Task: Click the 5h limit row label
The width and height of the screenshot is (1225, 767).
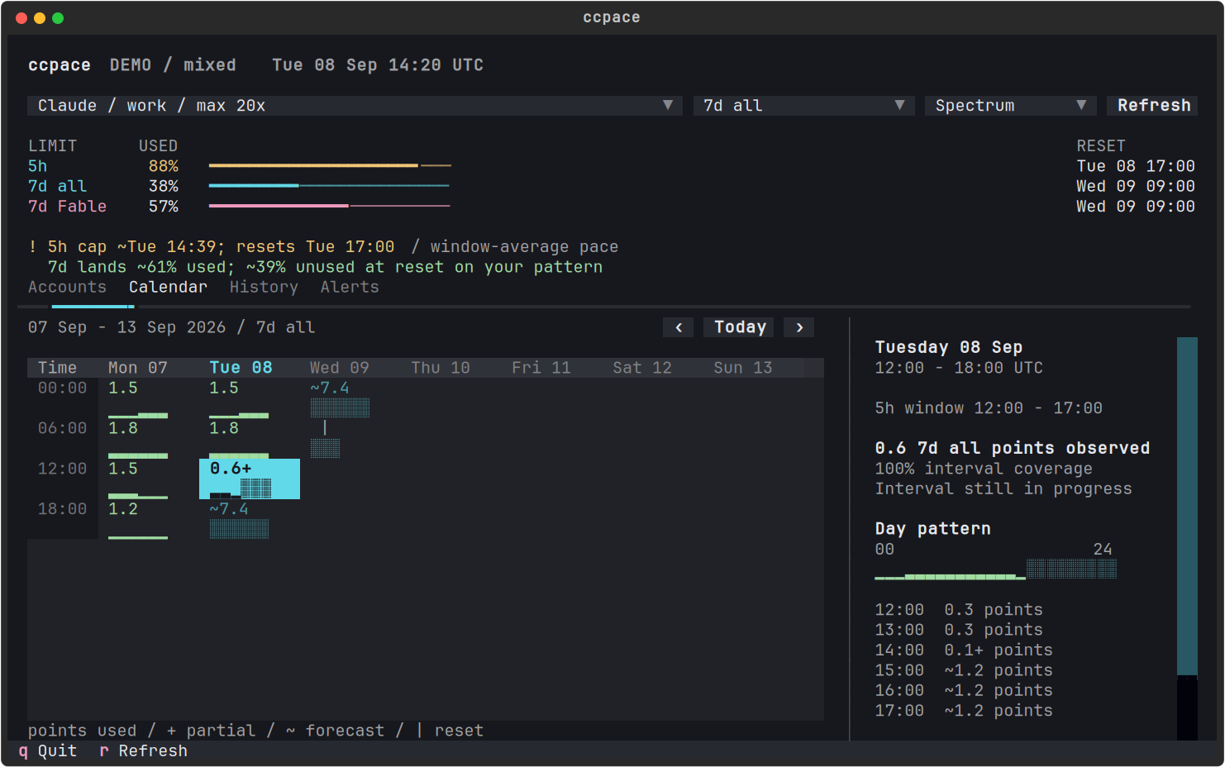Action: 38,166
